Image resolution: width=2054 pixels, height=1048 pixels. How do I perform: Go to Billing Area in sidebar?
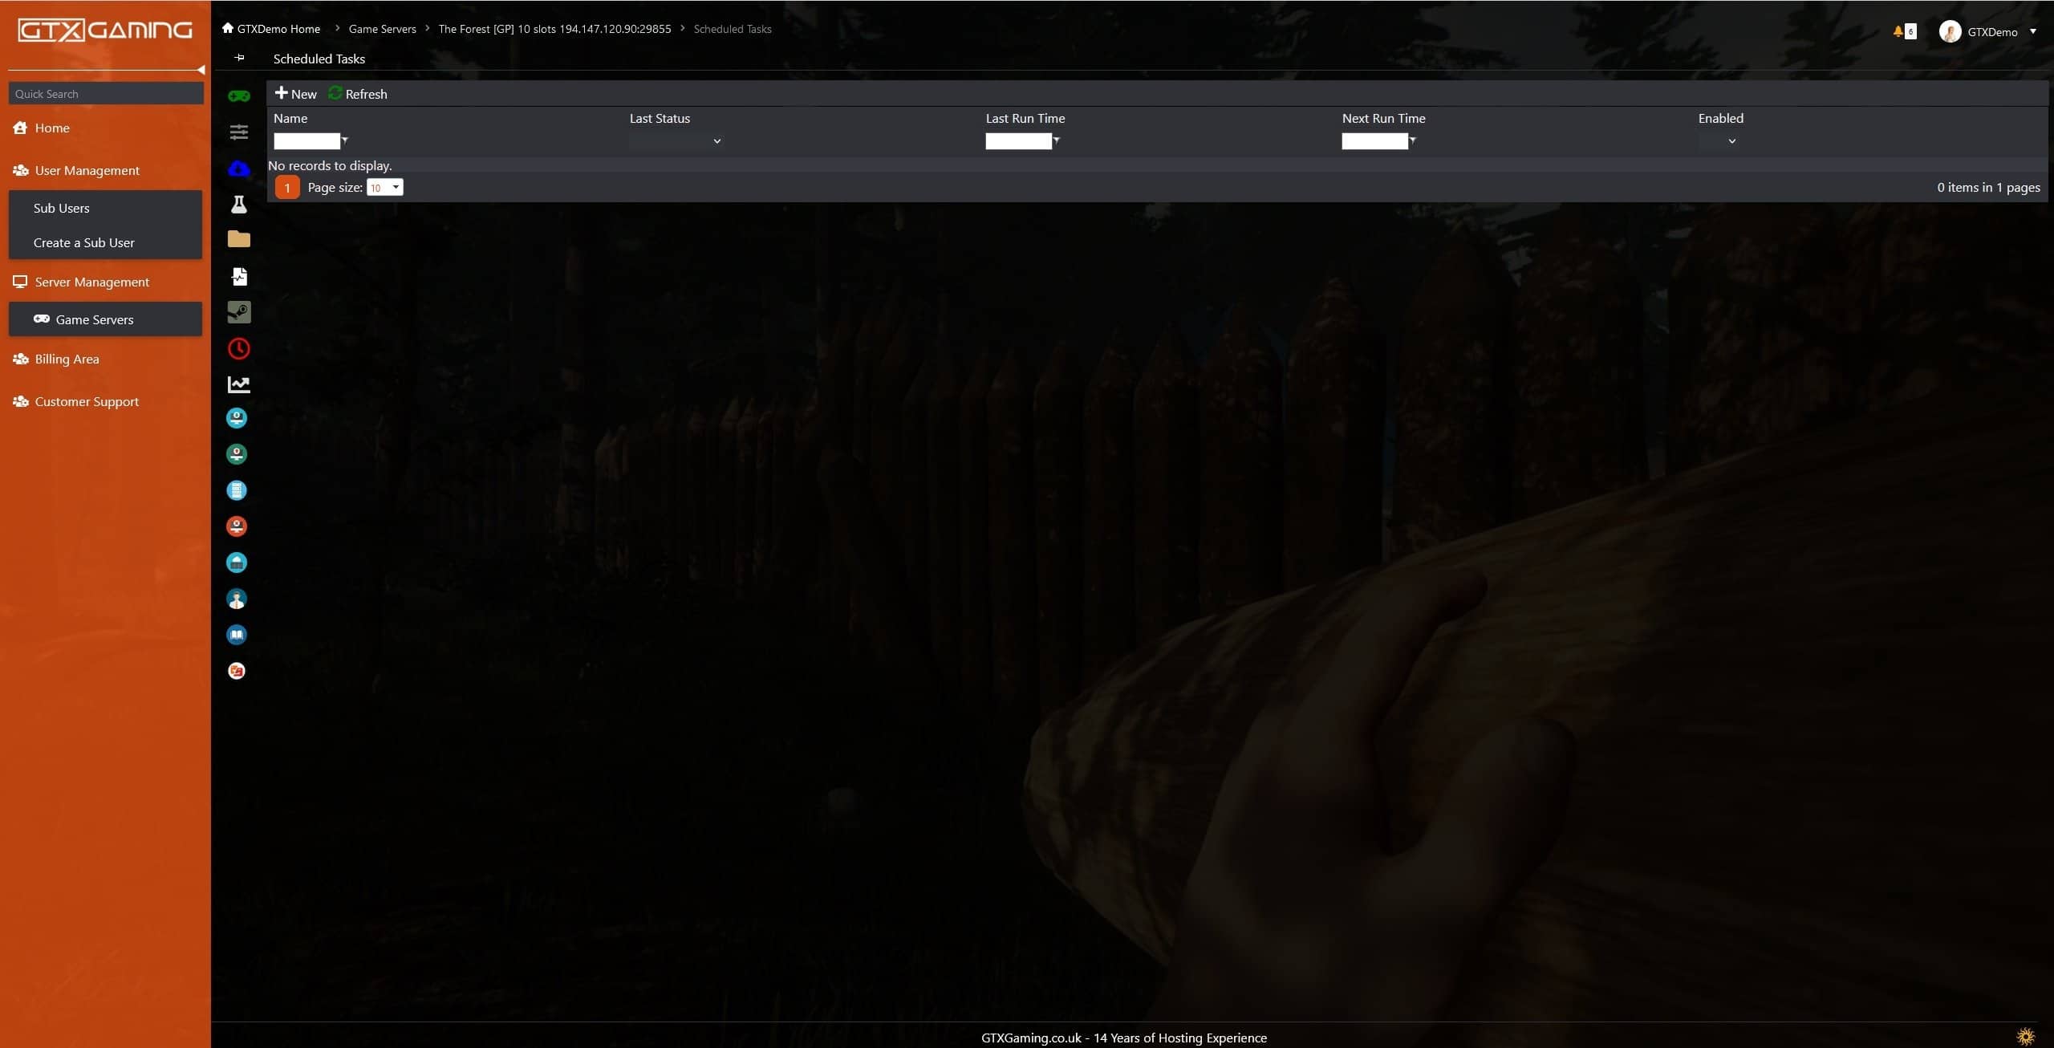tap(67, 359)
